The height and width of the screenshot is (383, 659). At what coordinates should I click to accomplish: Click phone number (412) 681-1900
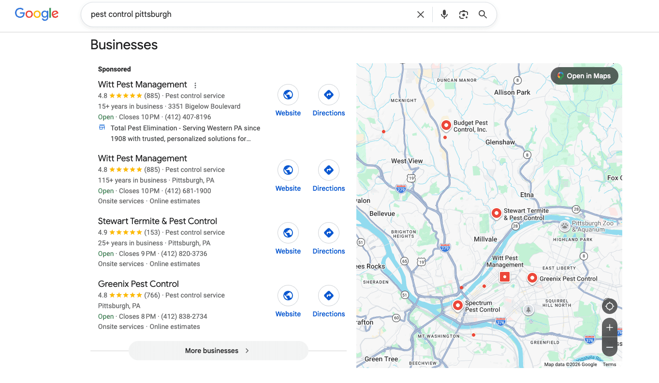(x=188, y=191)
